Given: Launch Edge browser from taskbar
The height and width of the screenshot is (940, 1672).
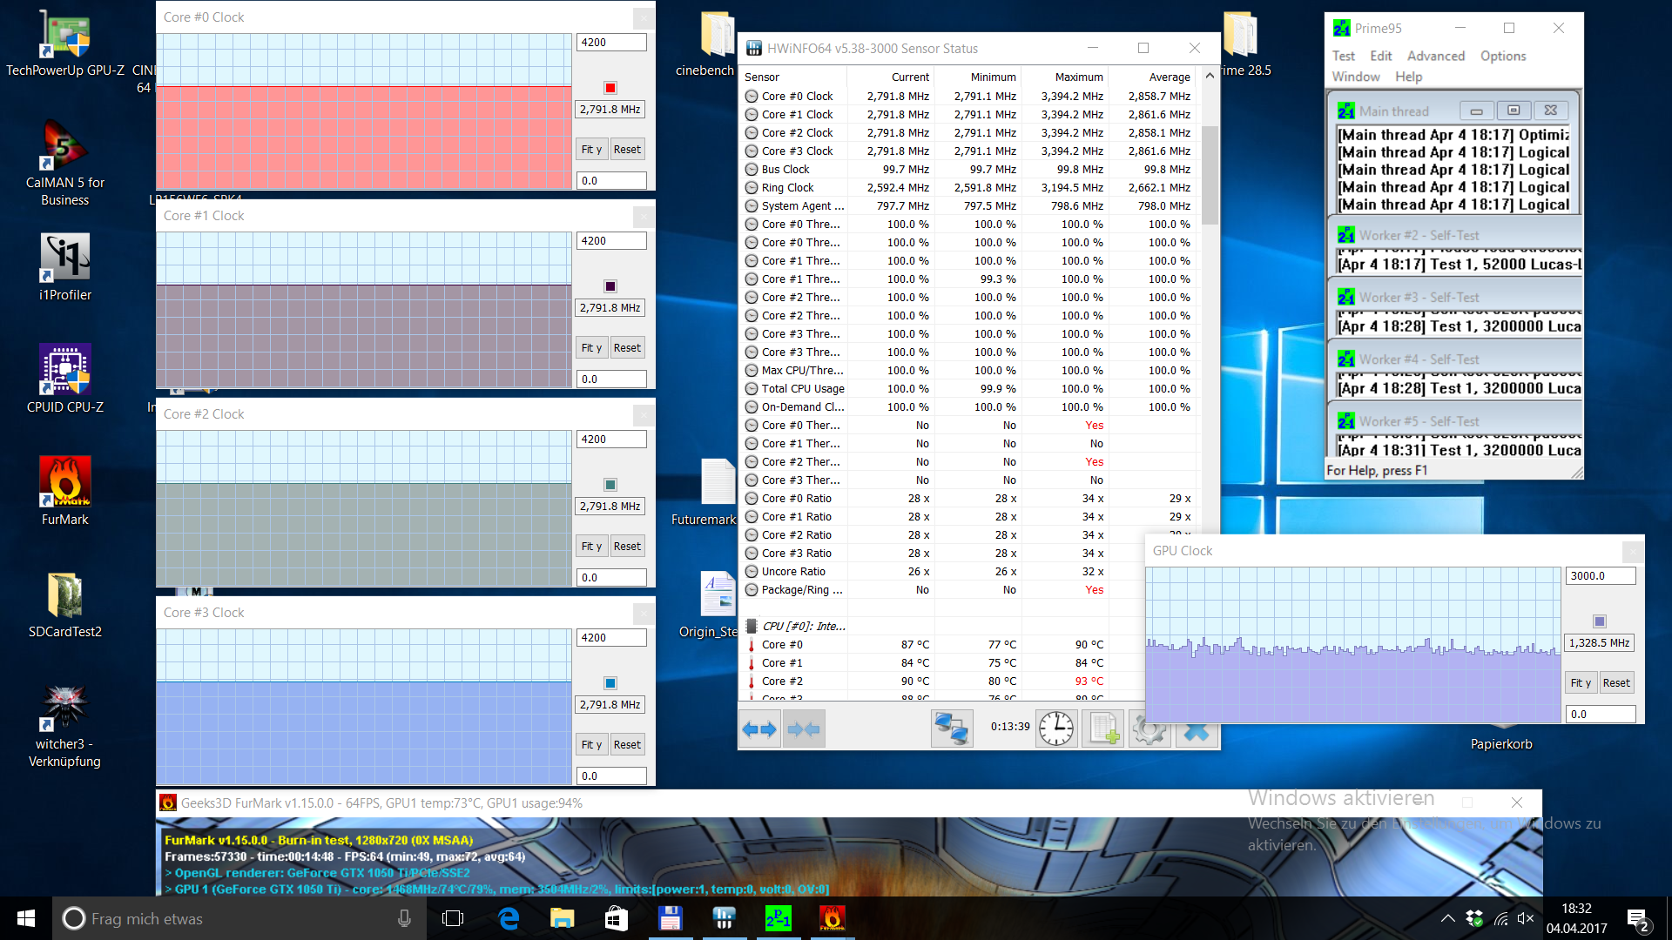Looking at the screenshot, I should pos(509,918).
